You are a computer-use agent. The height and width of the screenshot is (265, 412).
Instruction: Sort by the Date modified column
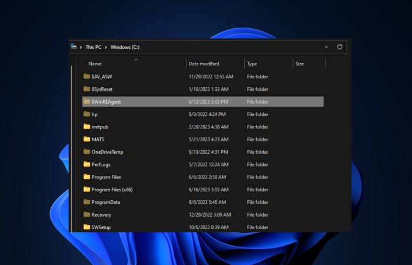click(204, 64)
